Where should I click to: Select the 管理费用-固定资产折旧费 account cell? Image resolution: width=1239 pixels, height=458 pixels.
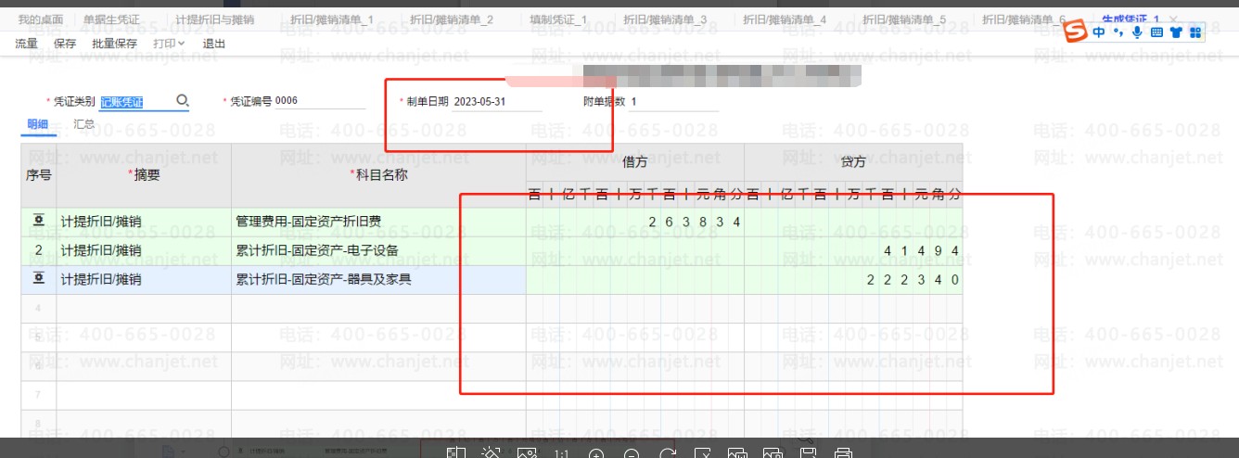point(378,222)
